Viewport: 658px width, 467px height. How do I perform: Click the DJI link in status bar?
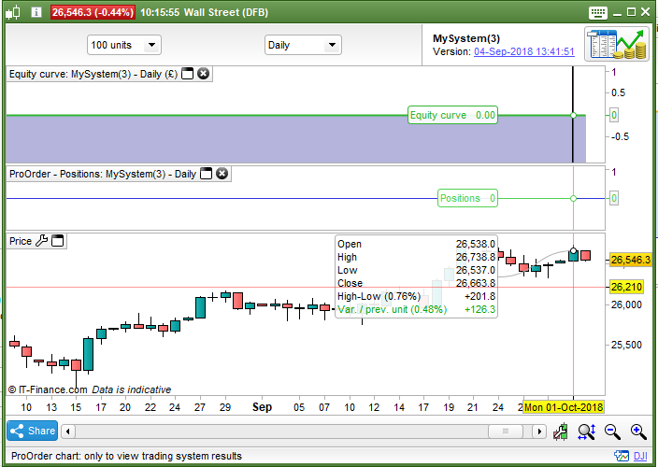(x=640, y=456)
